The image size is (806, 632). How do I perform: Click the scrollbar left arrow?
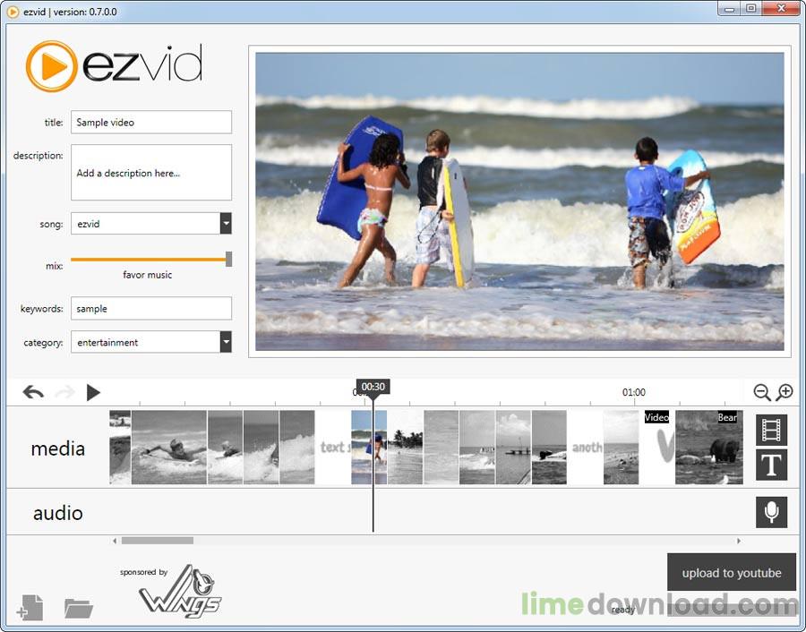point(115,541)
